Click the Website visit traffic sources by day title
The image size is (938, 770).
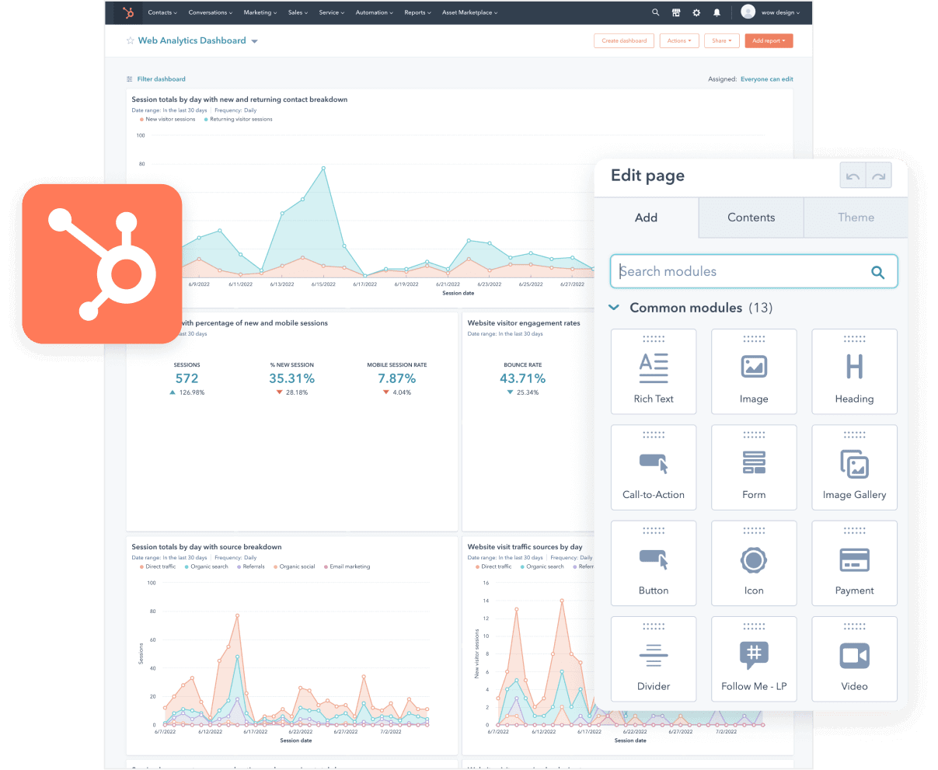click(525, 547)
